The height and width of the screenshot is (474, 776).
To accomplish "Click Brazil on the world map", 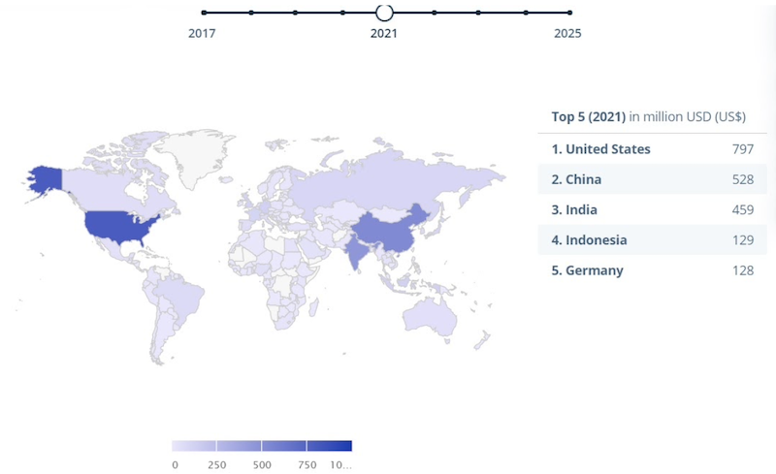I will click(178, 294).
